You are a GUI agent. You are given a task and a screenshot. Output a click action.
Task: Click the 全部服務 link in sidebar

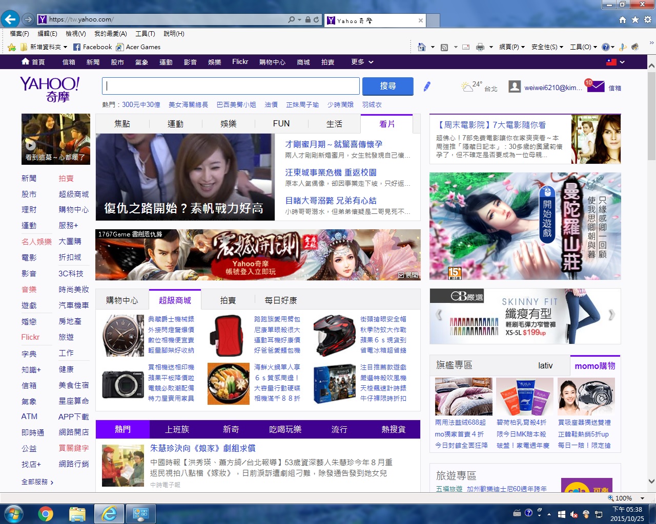point(37,482)
